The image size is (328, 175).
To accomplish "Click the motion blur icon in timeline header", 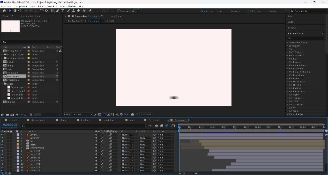I will click(x=167, y=126).
